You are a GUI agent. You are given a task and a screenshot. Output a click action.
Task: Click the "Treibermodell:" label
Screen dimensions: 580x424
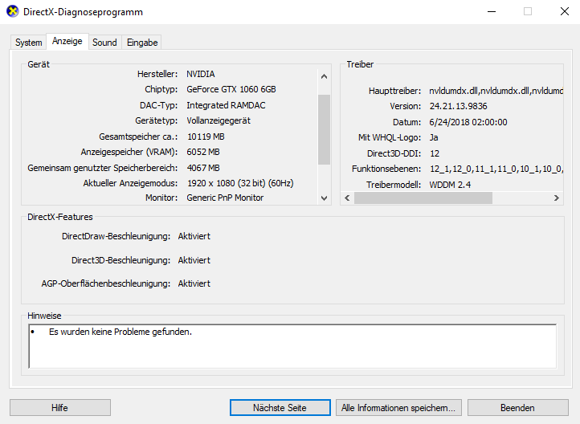(x=394, y=185)
